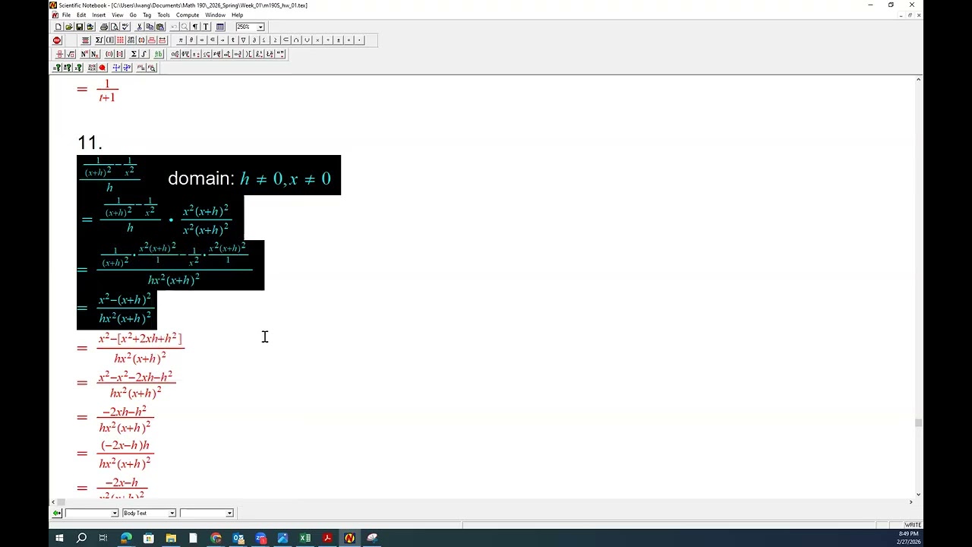Viewport: 972px width, 547px height.
Task: Open Microsoft Edge from the taskbar
Action: click(x=126, y=538)
